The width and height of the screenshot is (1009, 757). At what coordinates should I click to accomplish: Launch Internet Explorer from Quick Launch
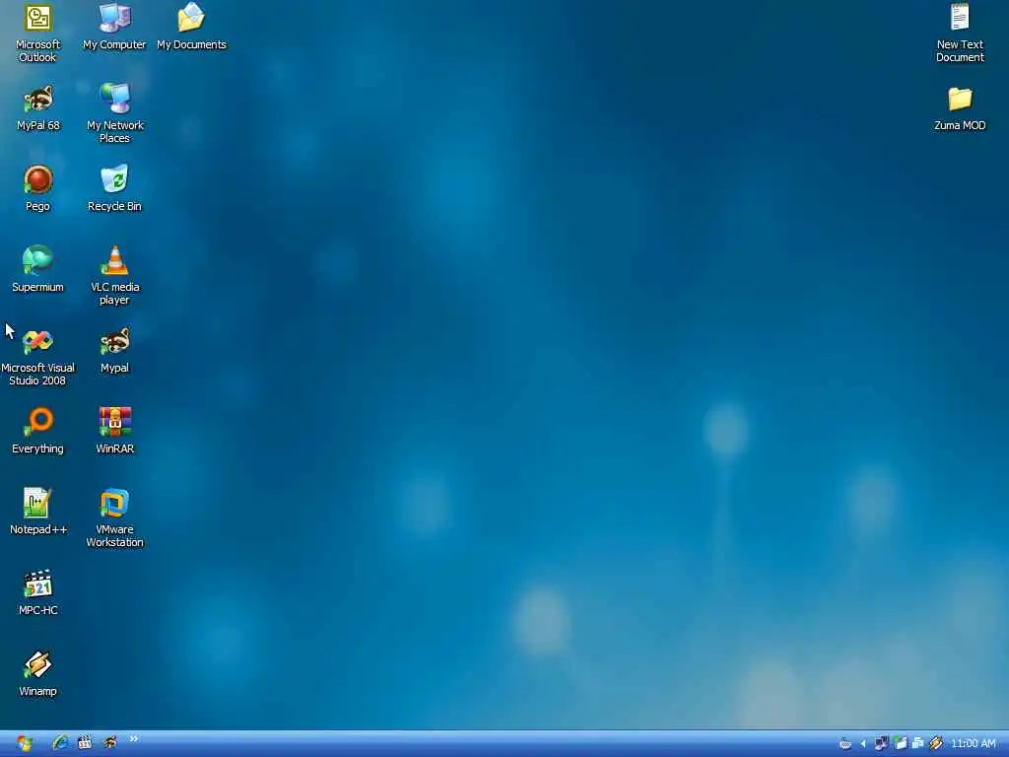coord(60,742)
